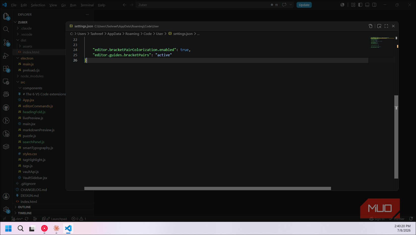Screen dimensions: 416x235
Task: Open Source Control view with 11 changes
Action: (x=6, y=42)
